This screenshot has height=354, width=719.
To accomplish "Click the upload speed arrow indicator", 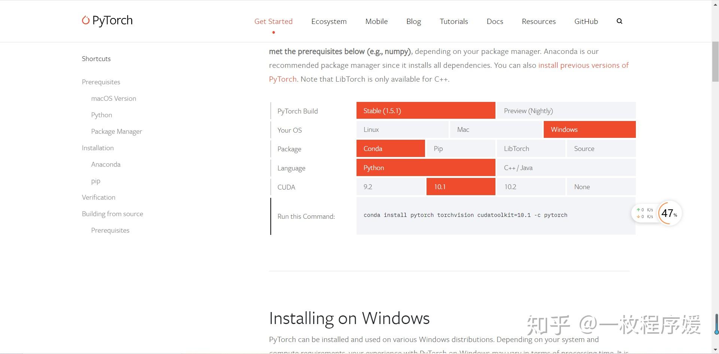I will (638, 209).
